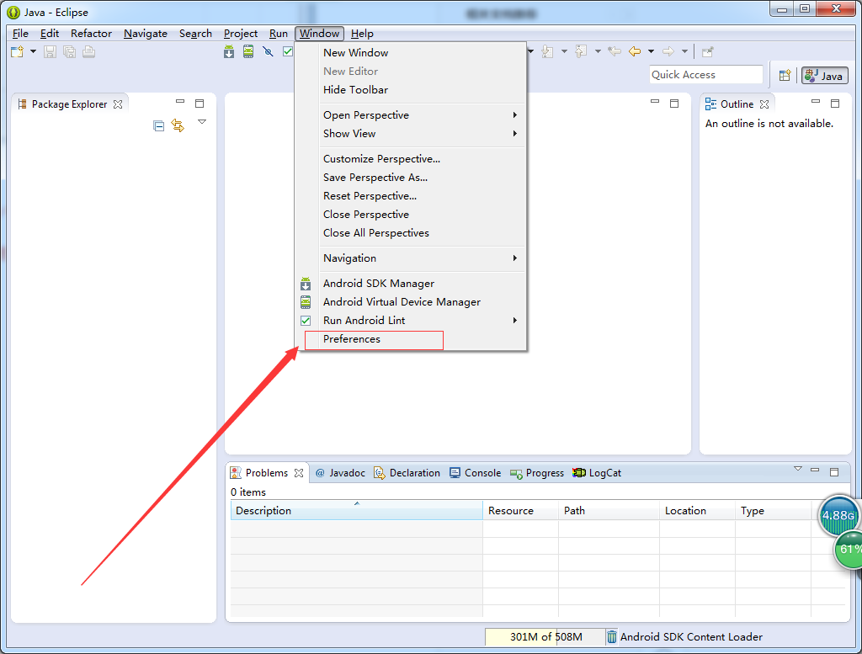Open the Problems view menu triangle

(798, 469)
